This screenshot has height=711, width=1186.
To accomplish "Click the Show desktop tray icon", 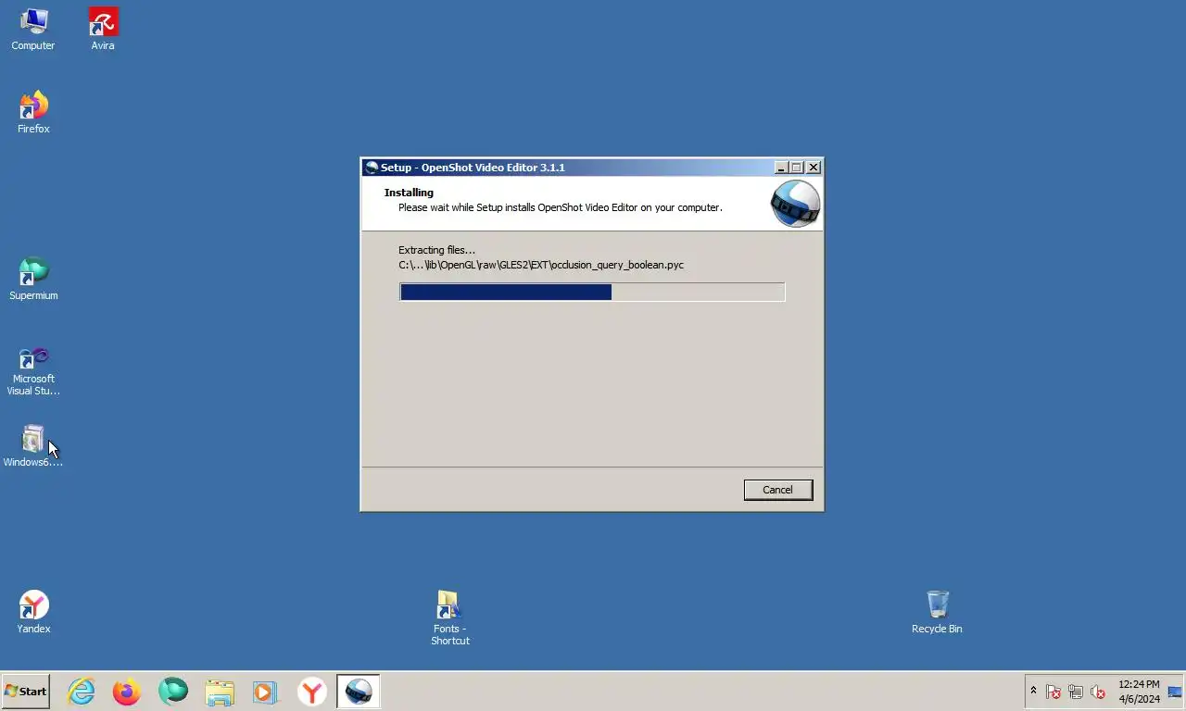I will tap(1175, 692).
